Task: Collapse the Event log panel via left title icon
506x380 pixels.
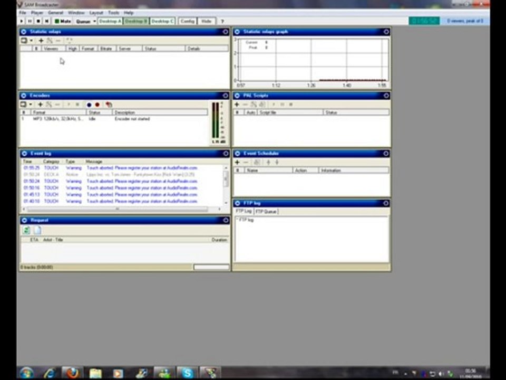Action: [24, 154]
